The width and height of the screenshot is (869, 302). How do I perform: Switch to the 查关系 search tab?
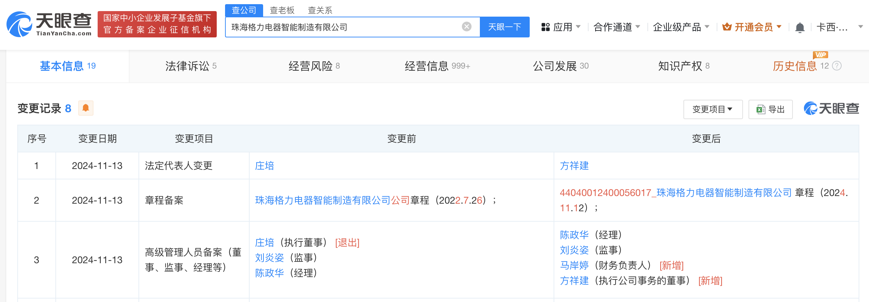(x=320, y=10)
